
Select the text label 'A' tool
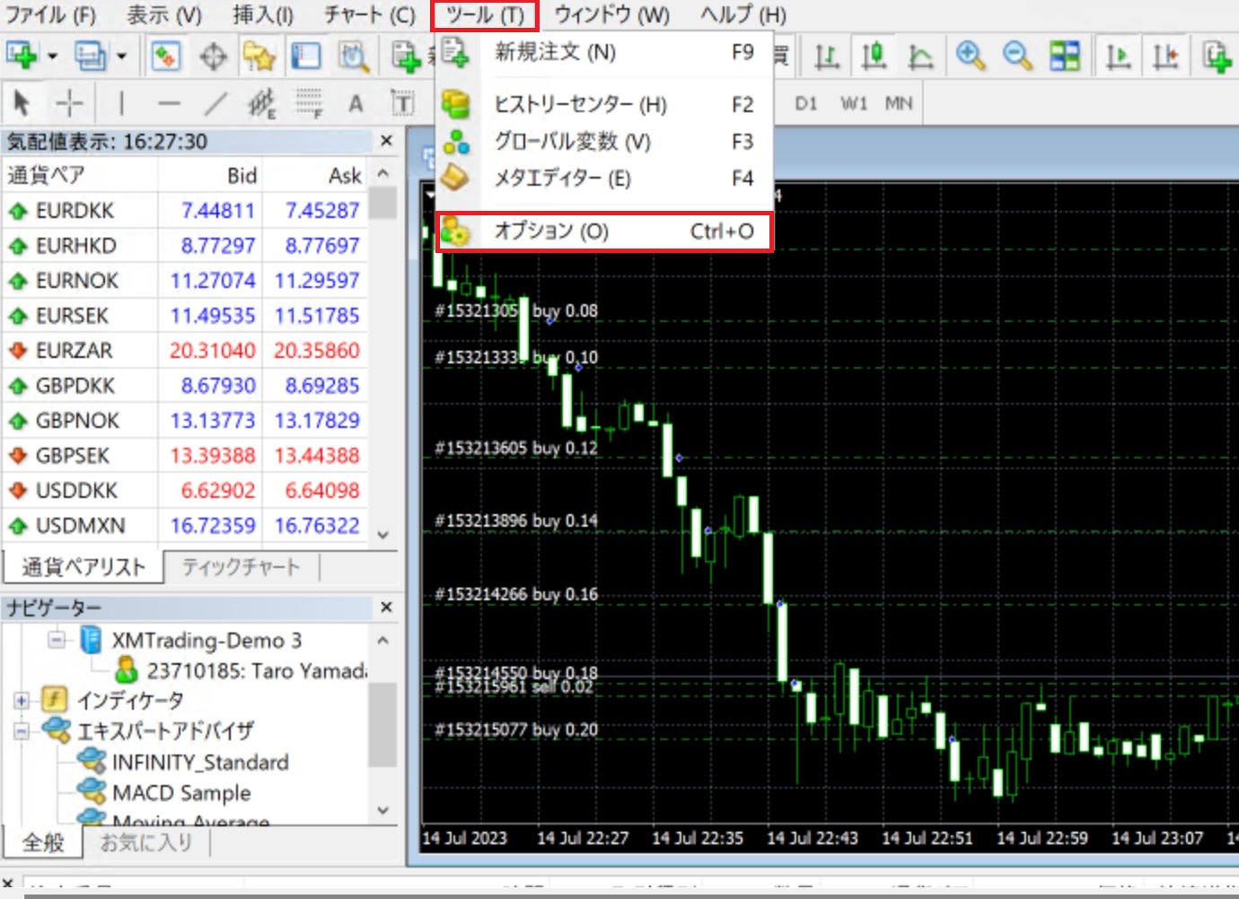[356, 104]
